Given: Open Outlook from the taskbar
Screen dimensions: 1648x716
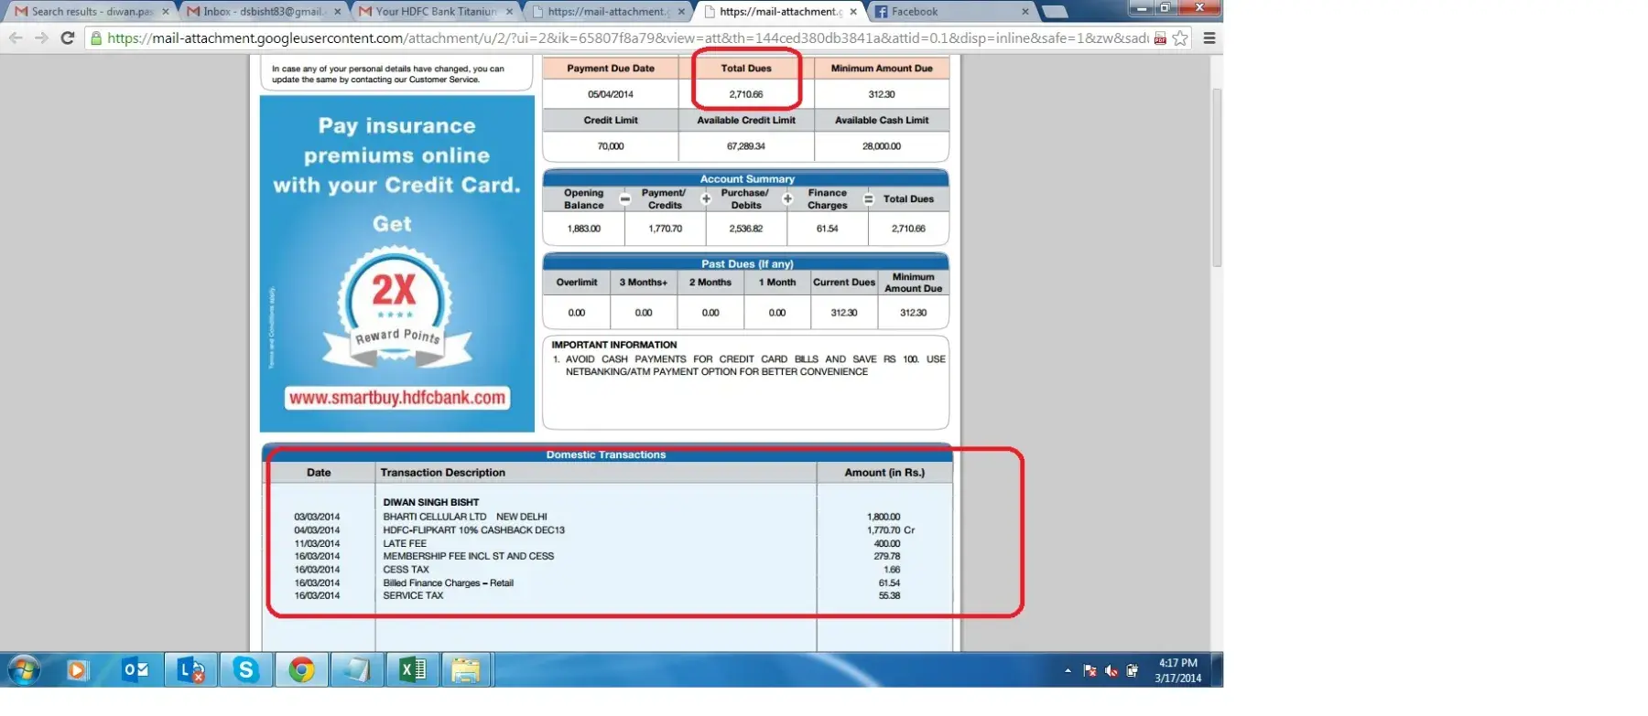Looking at the screenshot, I should pyautogui.click(x=136, y=670).
